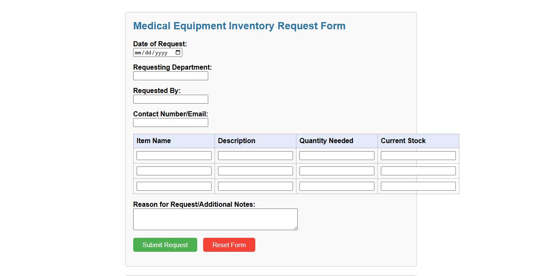
Task: Click the Current Stock column header
Action: pyautogui.click(x=403, y=141)
